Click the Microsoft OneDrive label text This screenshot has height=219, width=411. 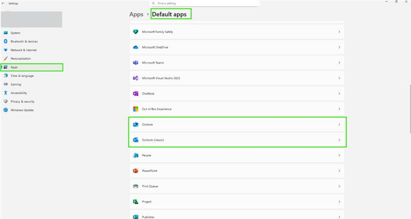point(155,47)
